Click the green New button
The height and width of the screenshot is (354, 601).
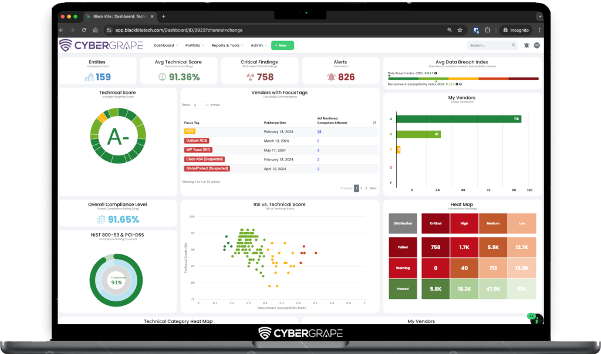point(282,45)
